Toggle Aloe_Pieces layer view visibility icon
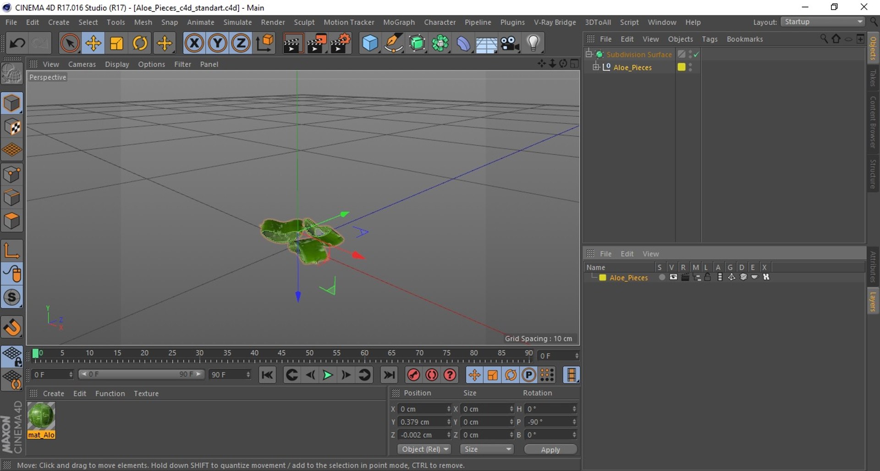The width and height of the screenshot is (880, 471). point(673,277)
